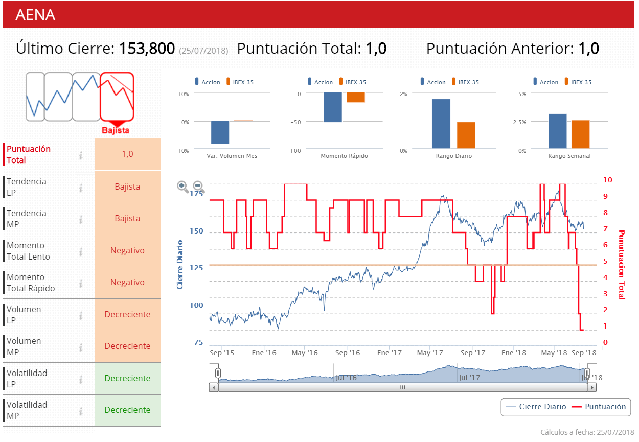This screenshot has height=442, width=639.
Task: Toggle Accion legend in Momento Rápido chart
Action: 320,82
